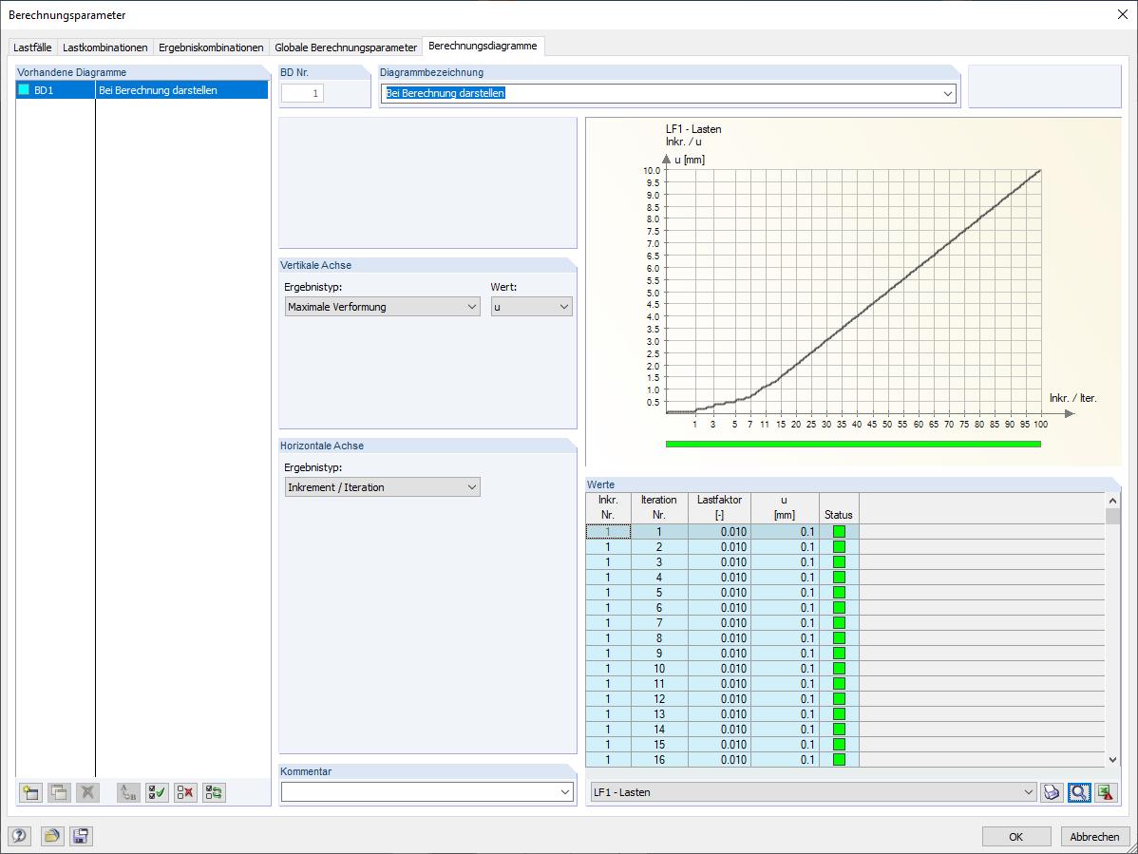
Task: Export values table to Excel
Action: point(1106,792)
